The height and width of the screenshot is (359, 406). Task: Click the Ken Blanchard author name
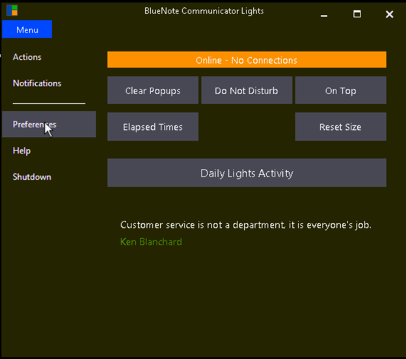151,242
